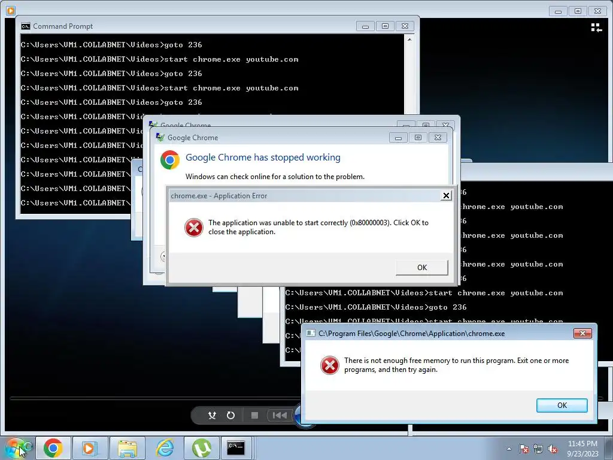613x460 pixels.
Task: Switch to Windows Media Player on the taskbar
Action: (x=90, y=448)
